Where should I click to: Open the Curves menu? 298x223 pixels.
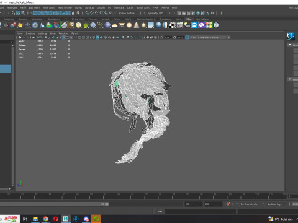tap(78, 7)
